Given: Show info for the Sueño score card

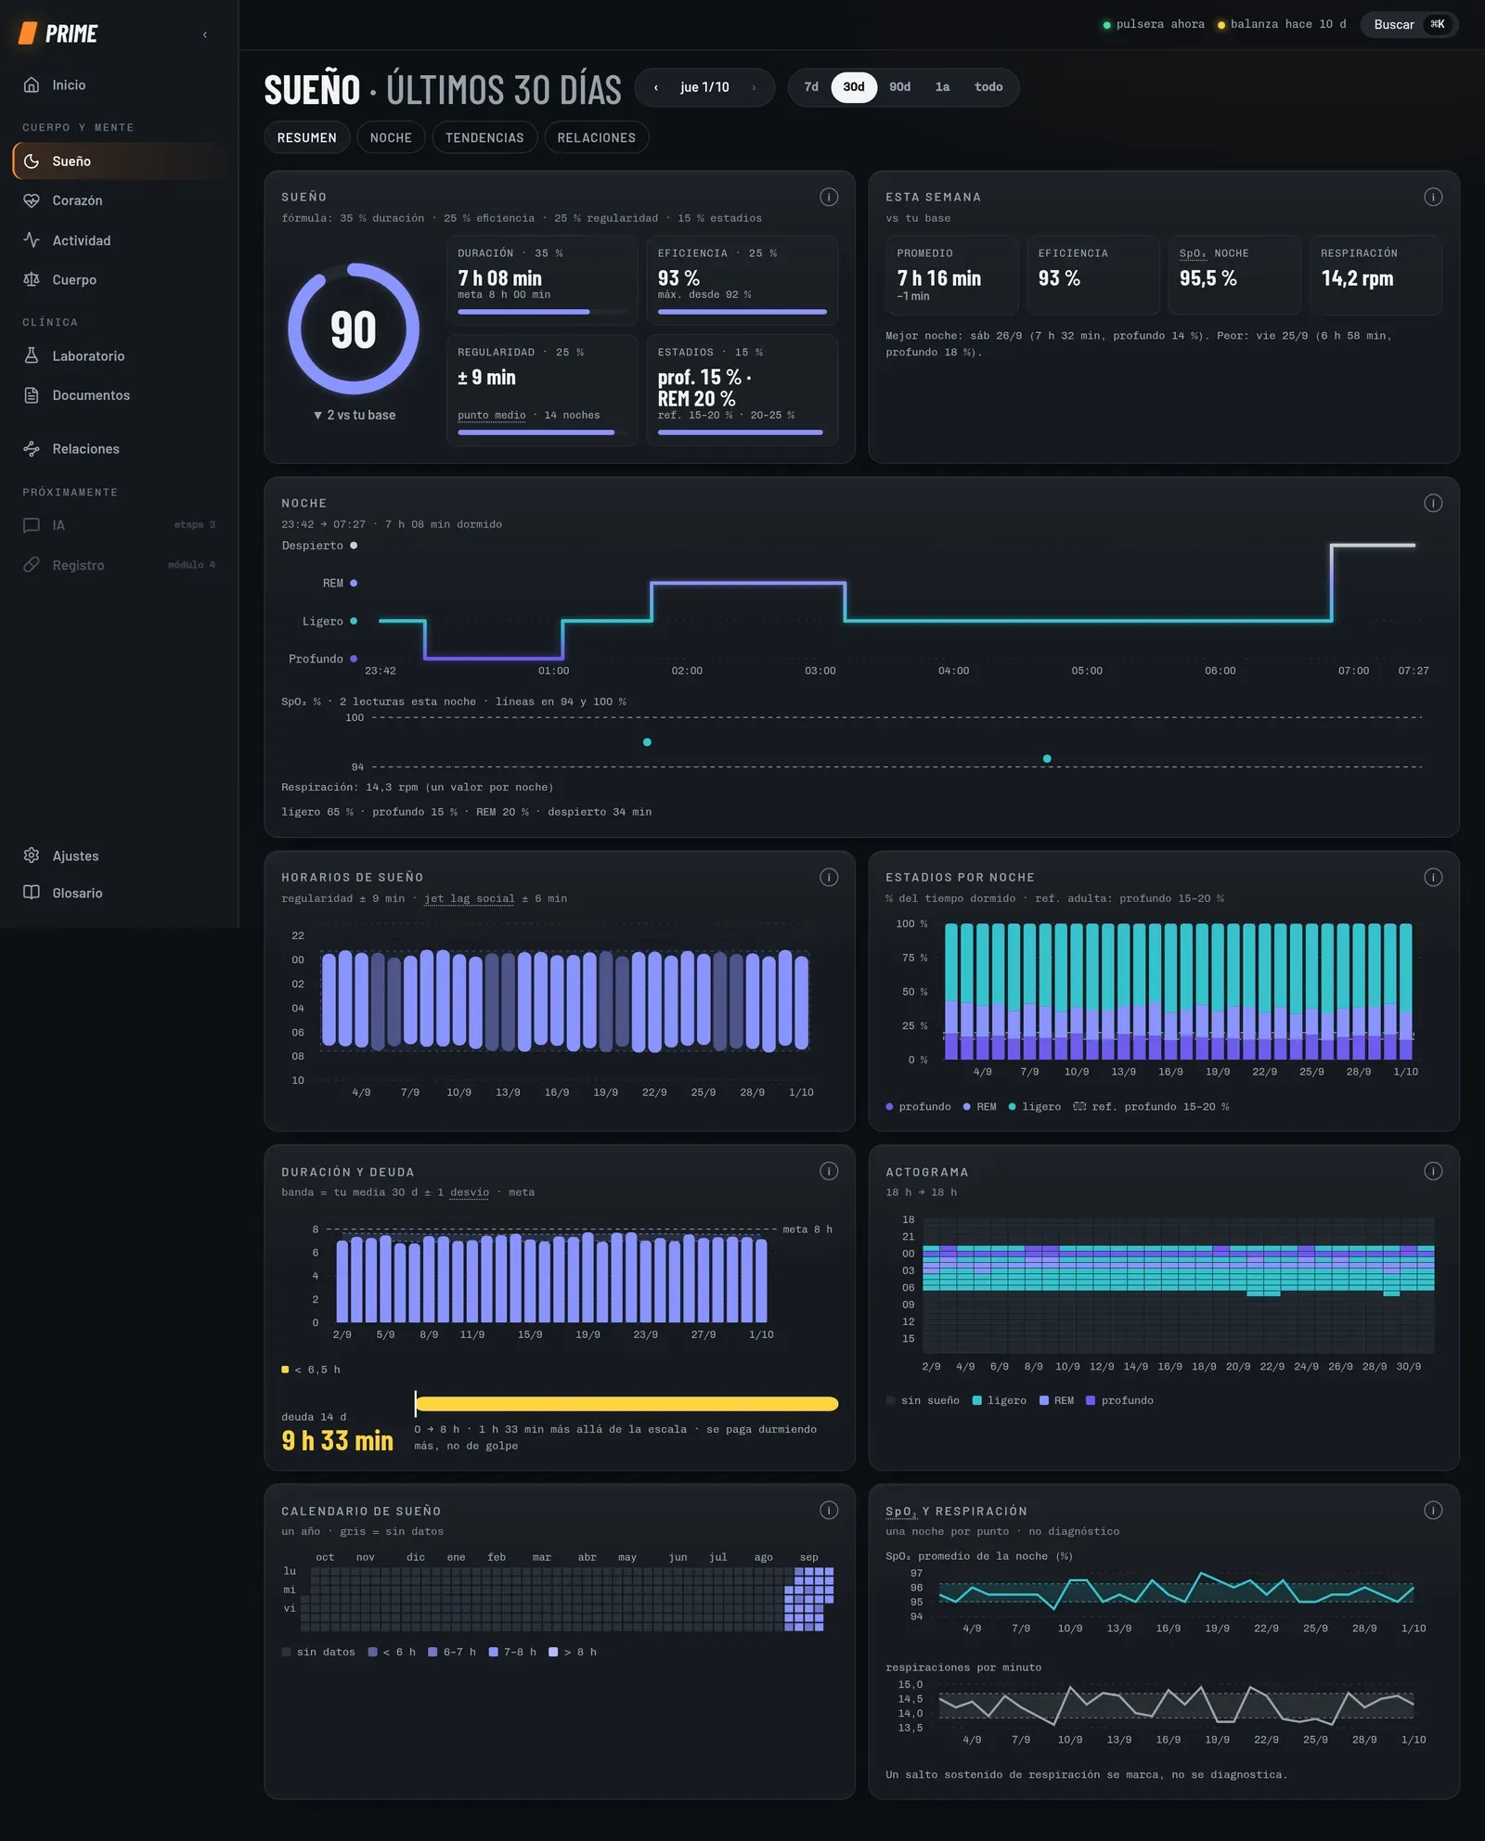Looking at the screenshot, I should pos(829,197).
